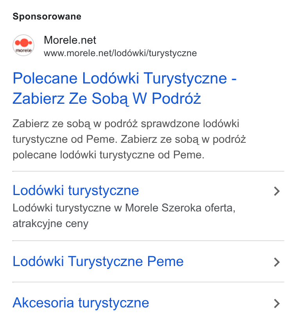297x323 pixels.
Task: Click the small morele wordmark inside the logo
Action: 23,50
